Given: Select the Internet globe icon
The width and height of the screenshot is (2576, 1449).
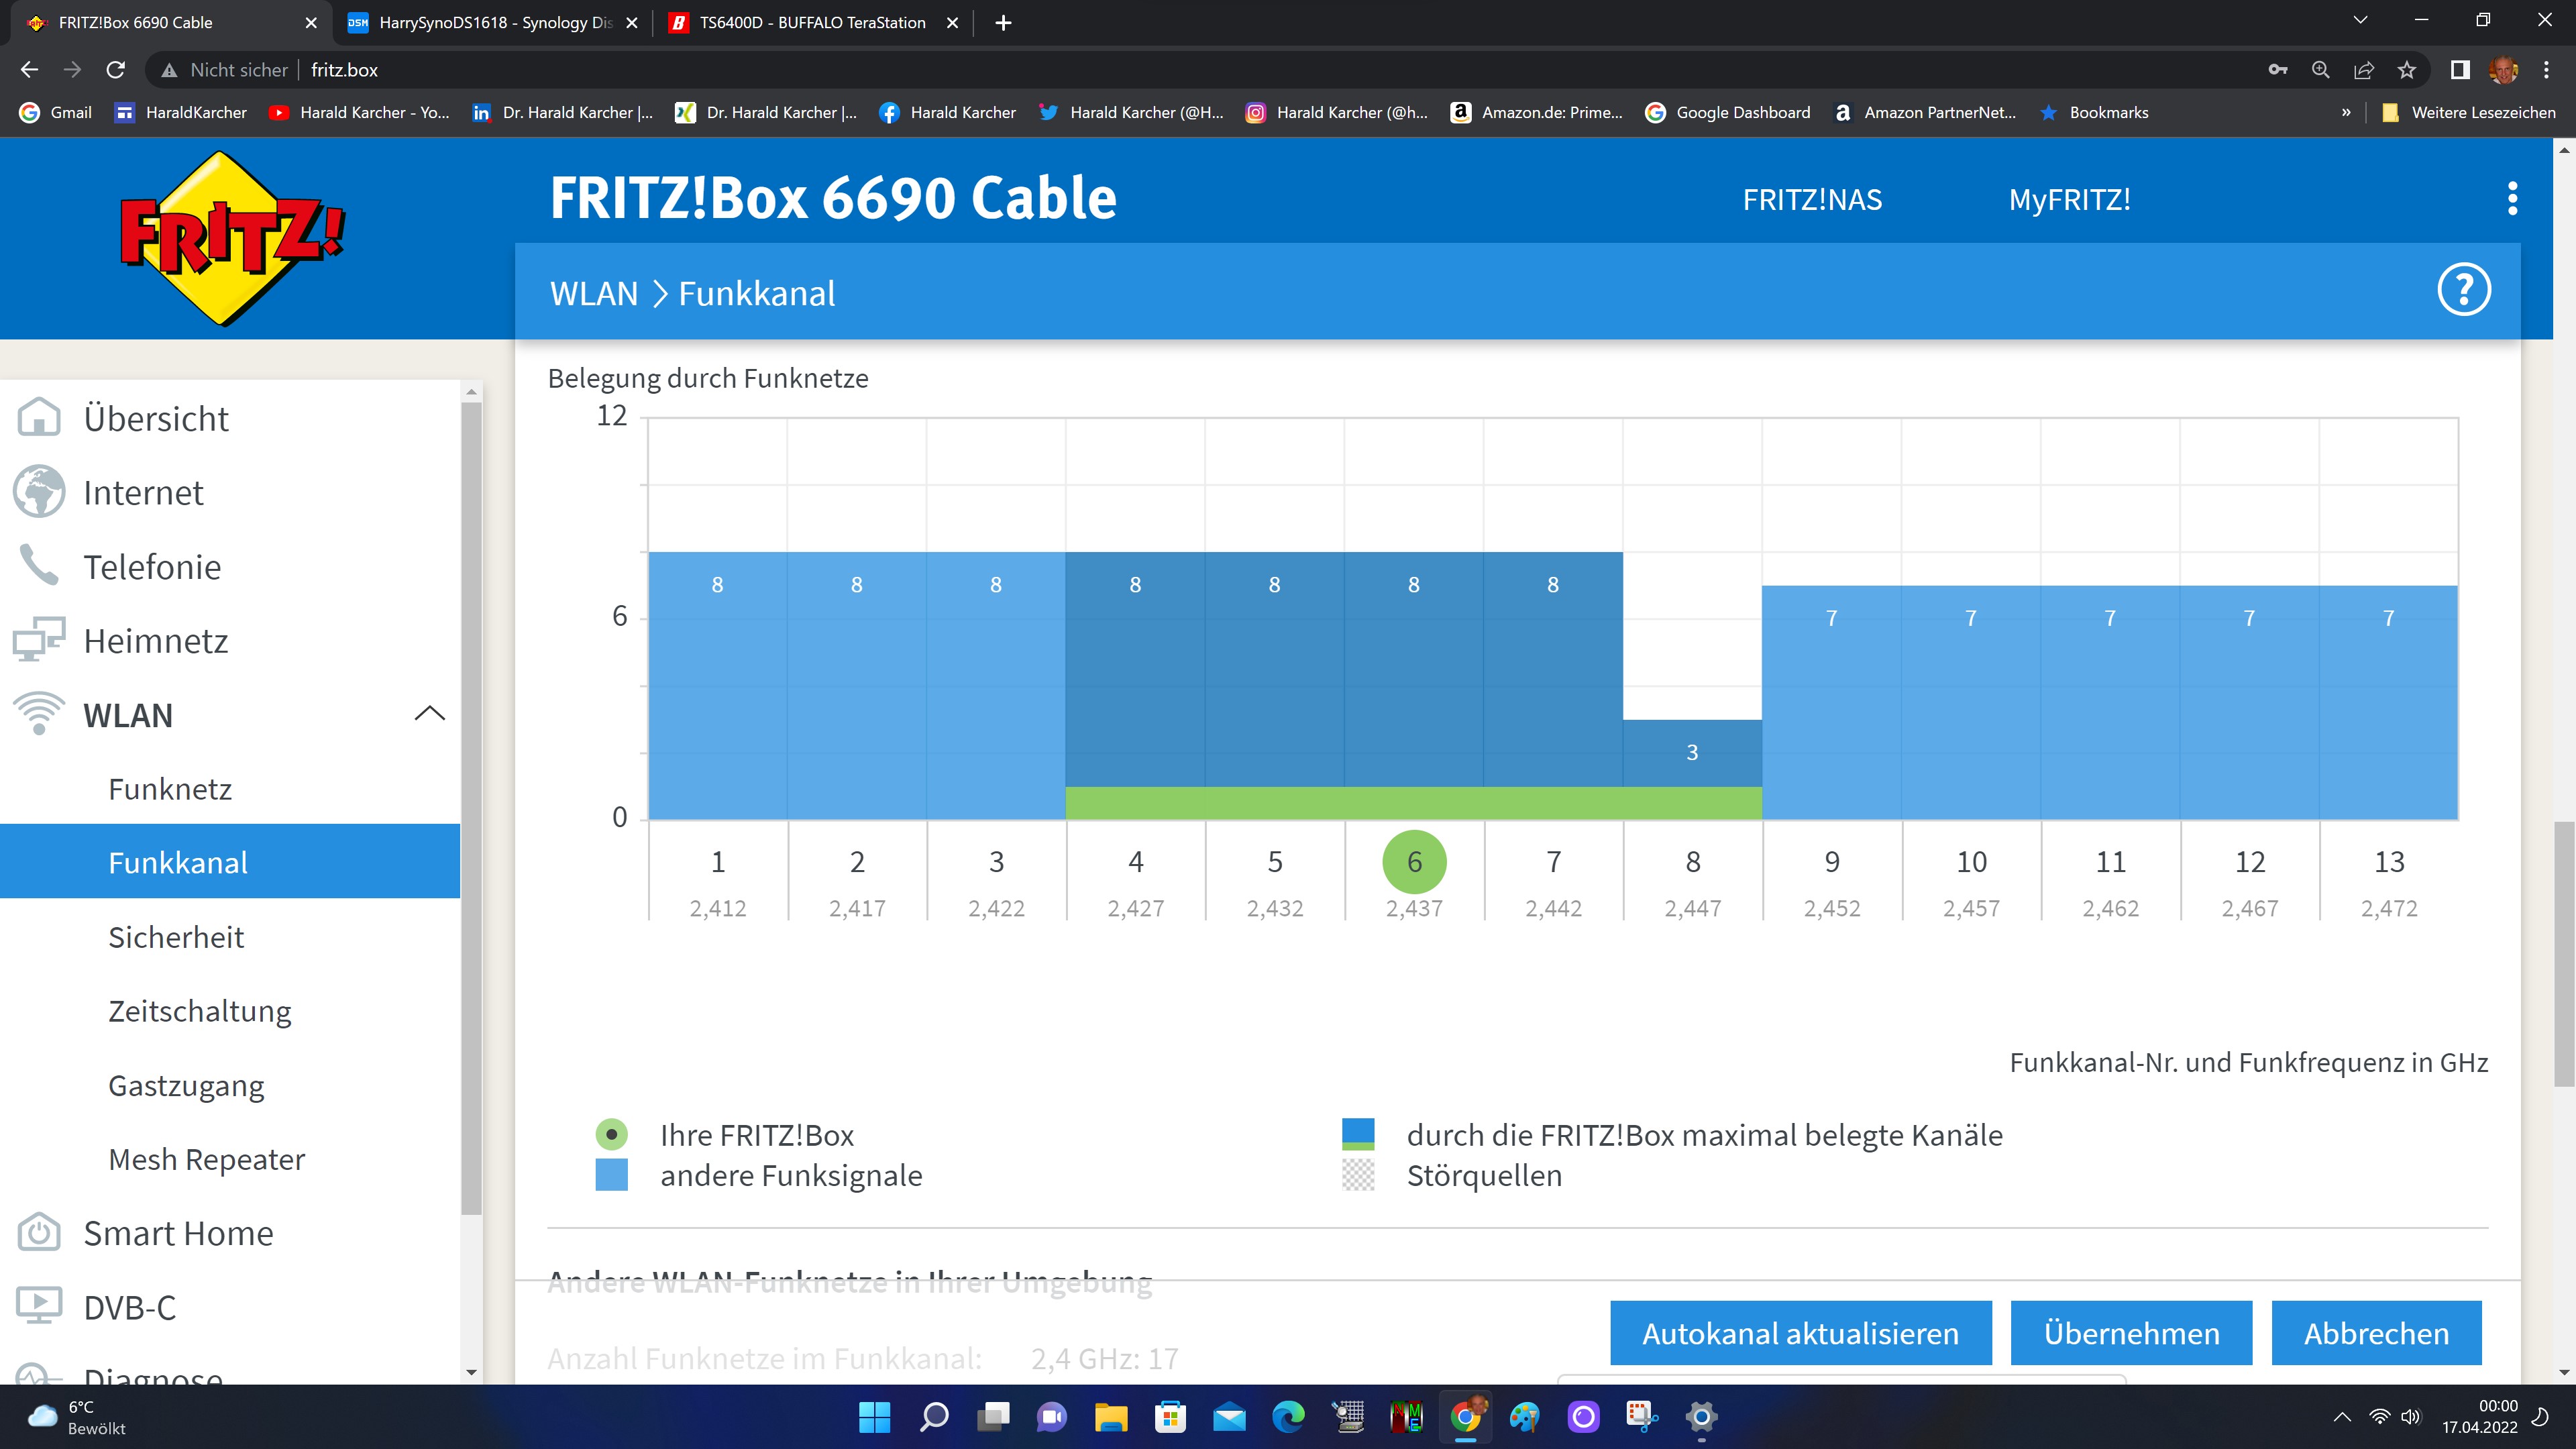Looking at the screenshot, I should (x=40, y=492).
